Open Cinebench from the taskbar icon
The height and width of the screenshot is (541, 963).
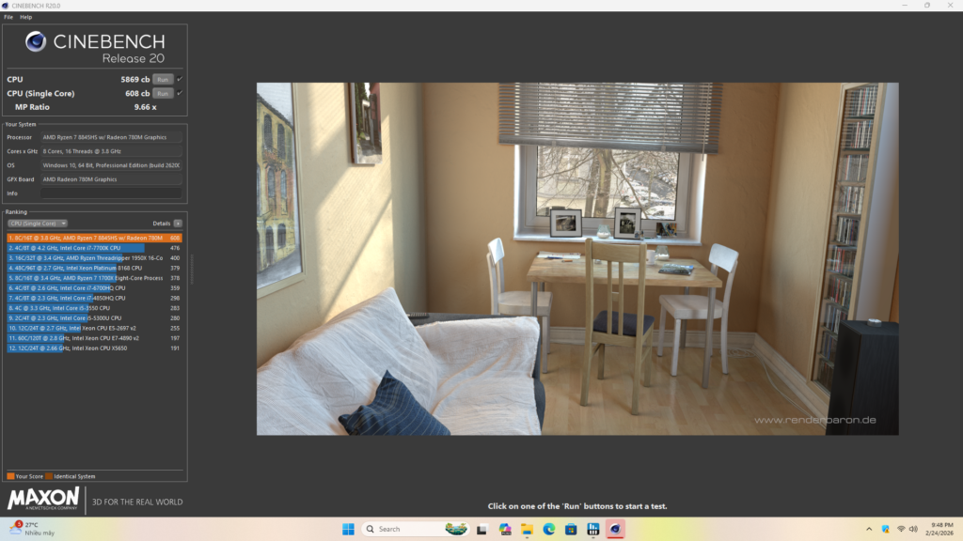pos(615,529)
